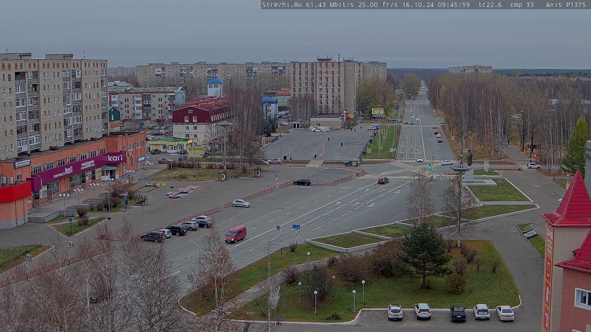The width and height of the screenshot is (591, 332).
Task: Click the 25.00 fr/s frame rate value
Action: [x=378, y=5]
